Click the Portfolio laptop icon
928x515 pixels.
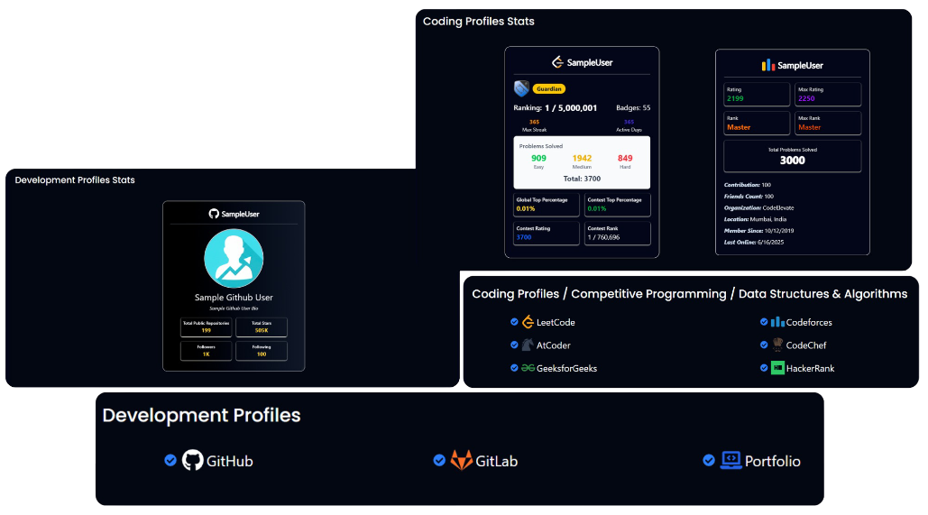coord(730,460)
